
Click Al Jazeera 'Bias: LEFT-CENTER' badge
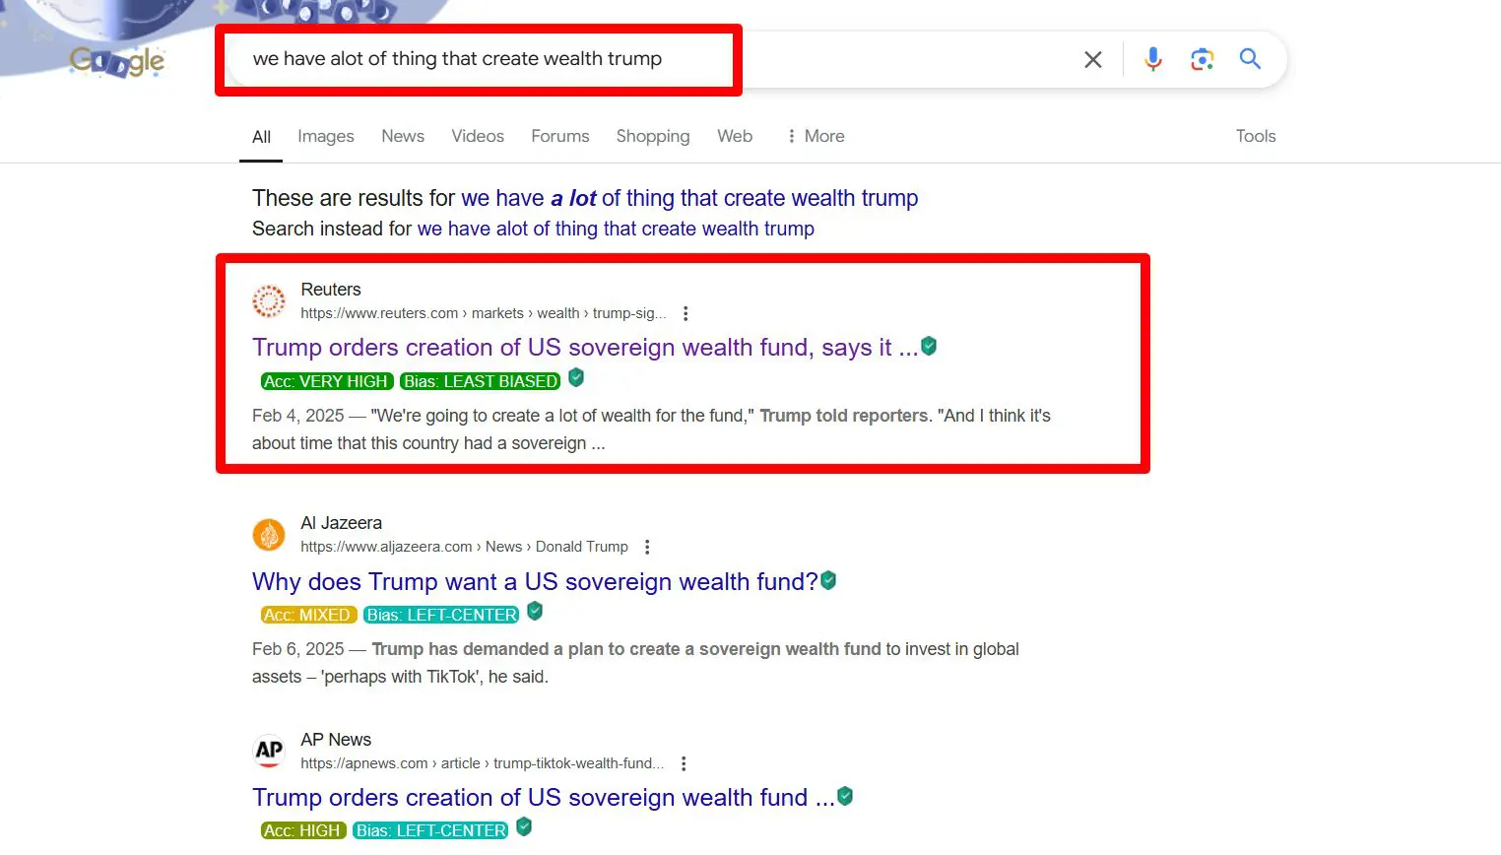click(x=441, y=615)
